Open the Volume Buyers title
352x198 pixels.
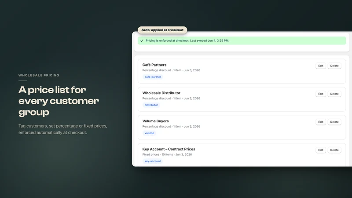point(155,121)
